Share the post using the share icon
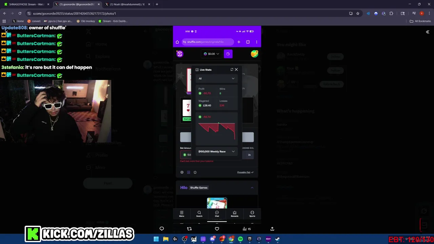 point(272,229)
